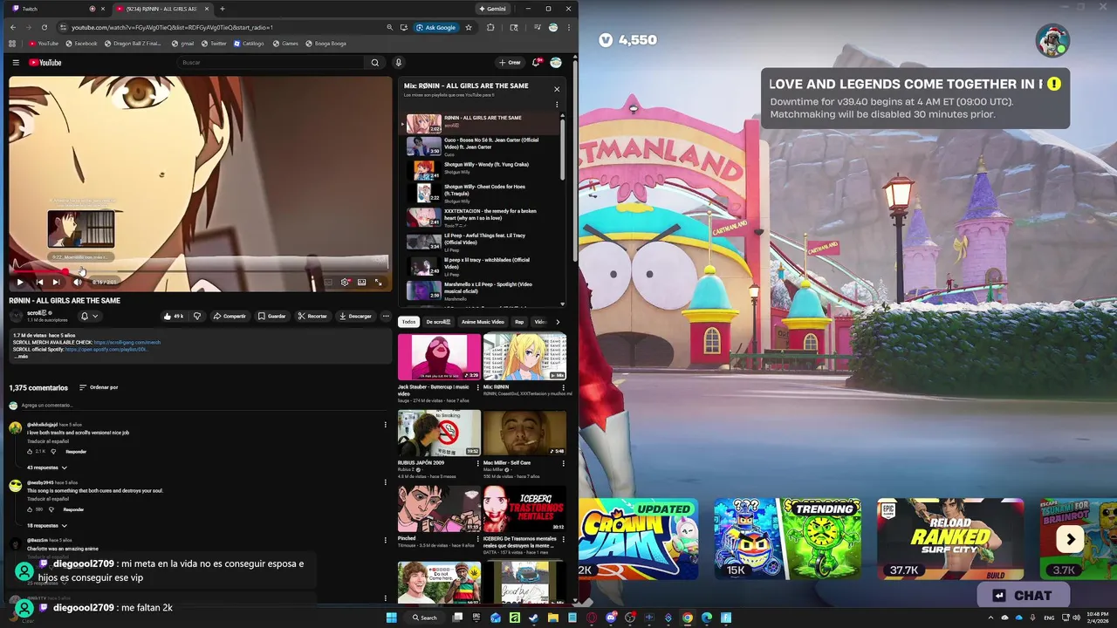Open options for Jack Stauber Buttercup video
The width and height of the screenshot is (1117, 628).
click(478, 388)
